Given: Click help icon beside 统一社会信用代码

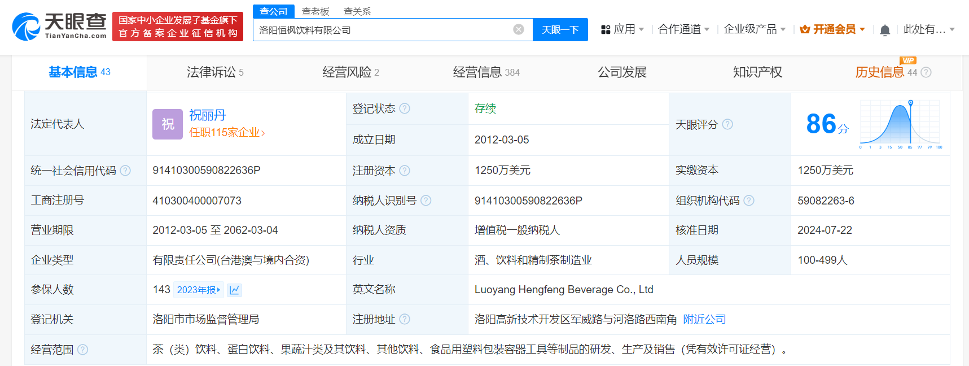Looking at the screenshot, I should tap(125, 171).
